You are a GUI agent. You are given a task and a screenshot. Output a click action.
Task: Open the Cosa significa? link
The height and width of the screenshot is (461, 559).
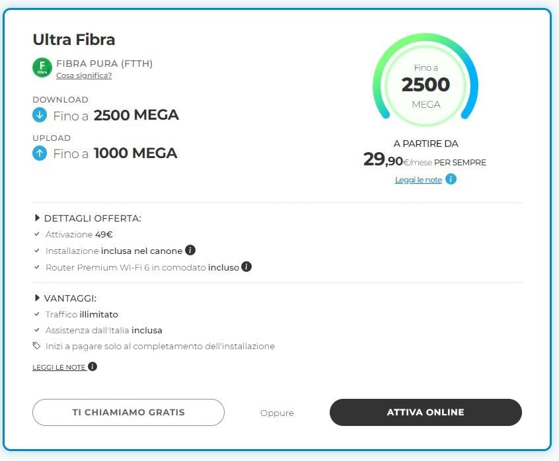pyautogui.click(x=84, y=75)
